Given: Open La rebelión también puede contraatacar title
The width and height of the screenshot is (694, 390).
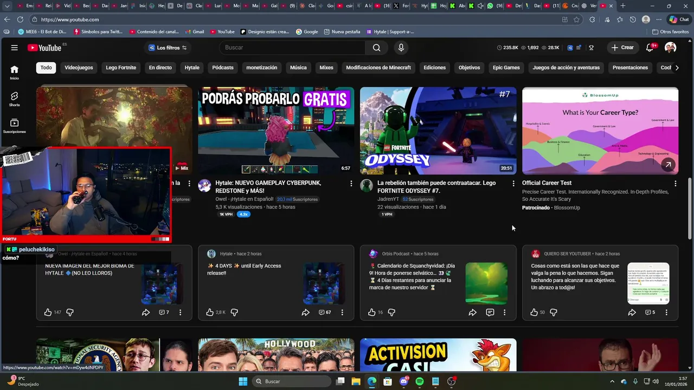Looking at the screenshot, I should [436, 187].
